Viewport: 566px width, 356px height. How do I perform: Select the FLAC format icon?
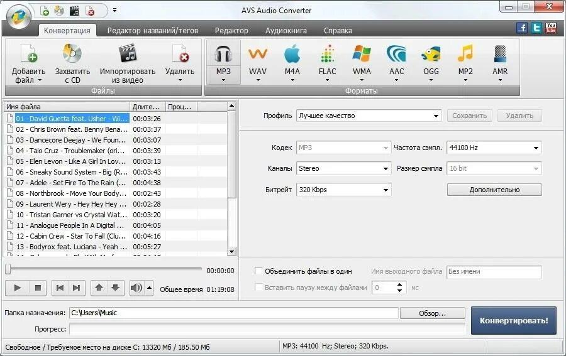pos(327,54)
